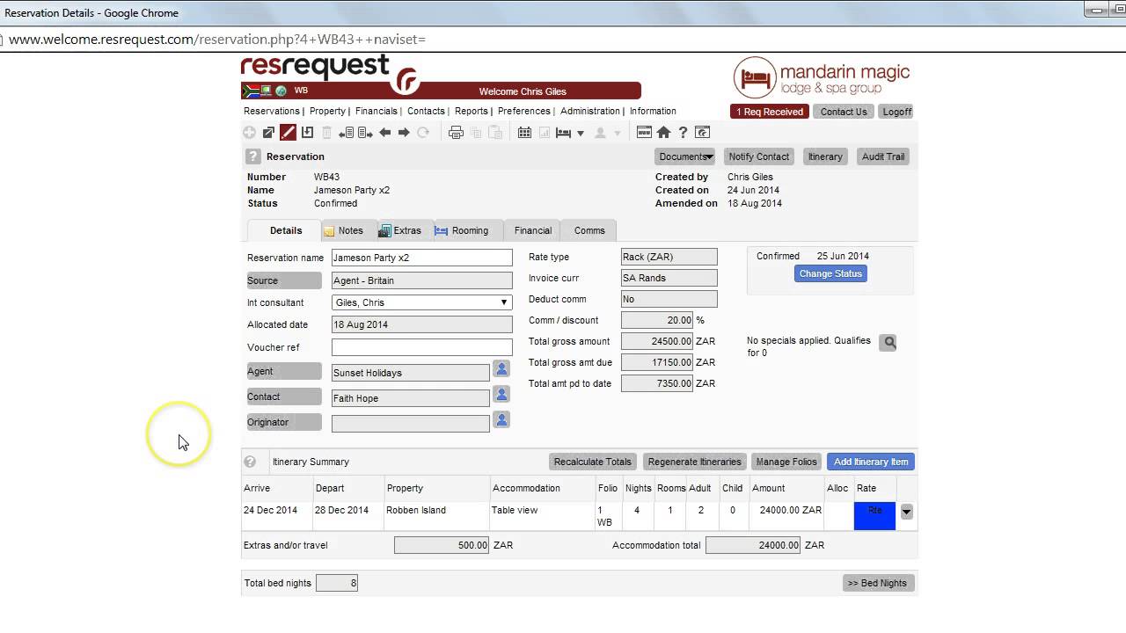1126x633 pixels.
Task: Click the Notify Contact button
Action: pos(759,156)
